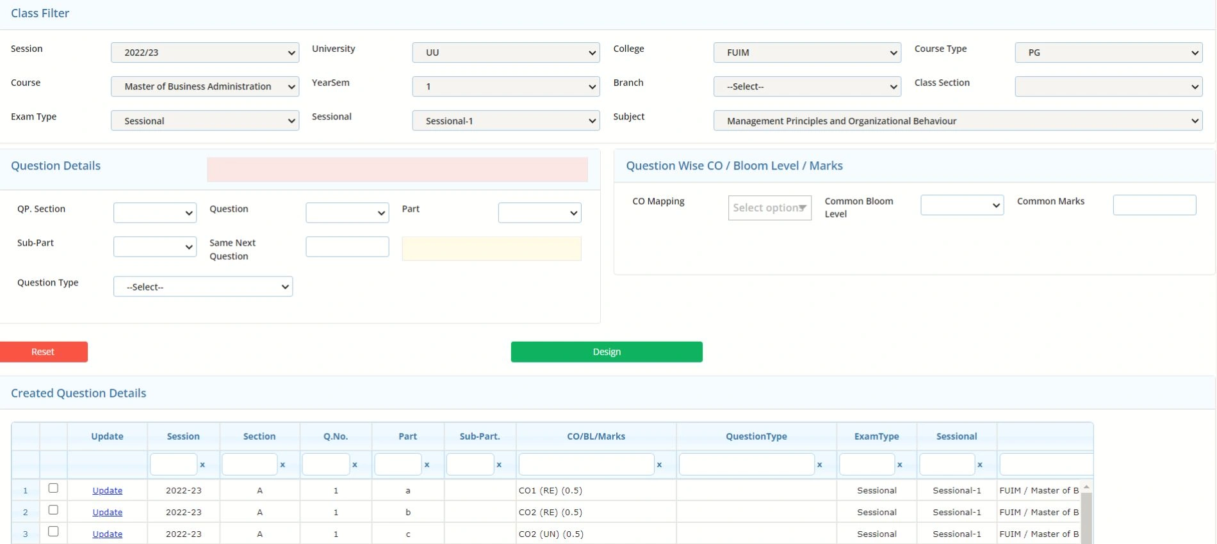Image resolution: width=1217 pixels, height=544 pixels.
Task: Clear the QuestionType column filter with x
Action: [819, 465]
